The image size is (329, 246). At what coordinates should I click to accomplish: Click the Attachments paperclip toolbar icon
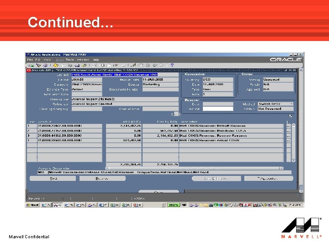tap(154, 66)
